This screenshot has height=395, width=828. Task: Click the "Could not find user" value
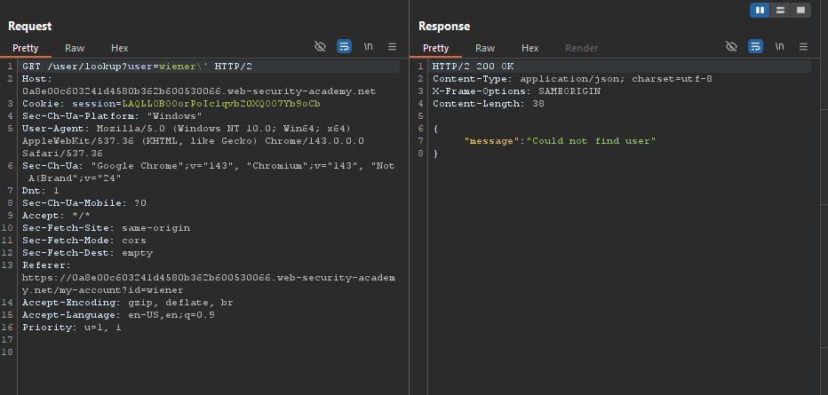click(x=592, y=141)
